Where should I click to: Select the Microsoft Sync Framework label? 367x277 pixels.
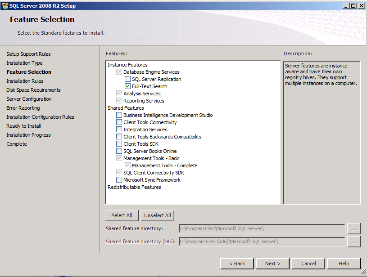point(152,180)
